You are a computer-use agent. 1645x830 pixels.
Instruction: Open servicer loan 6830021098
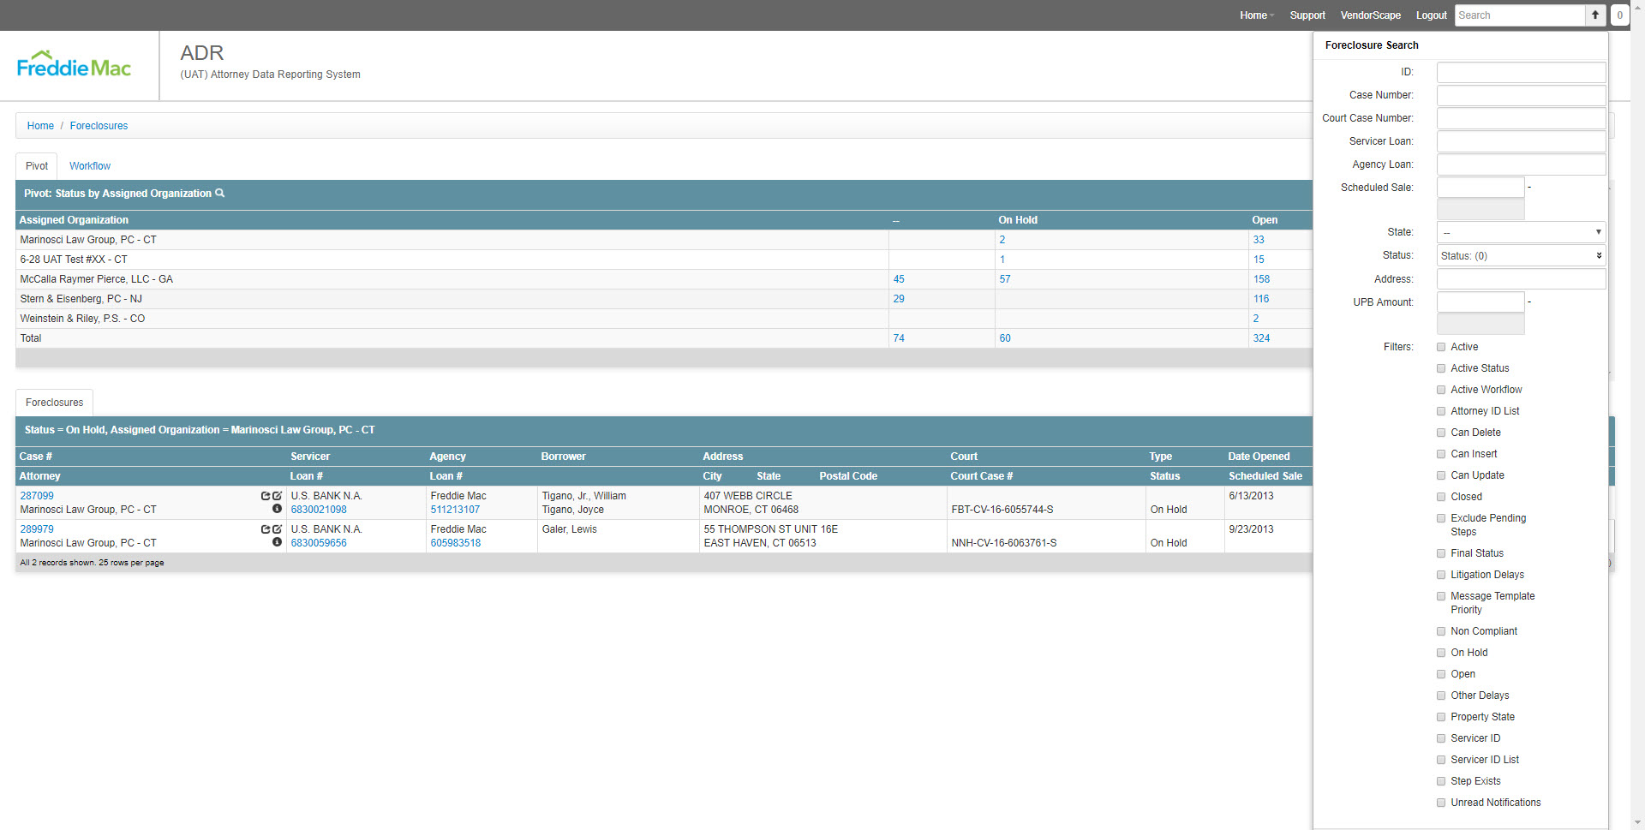pyautogui.click(x=319, y=510)
